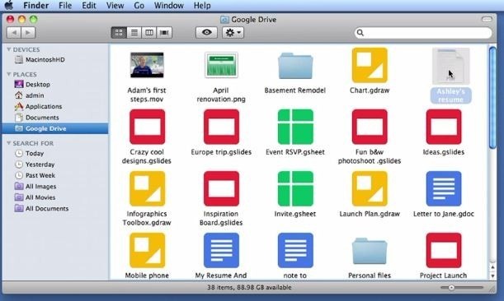Image resolution: width=504 pixels, height=301 pixels.
Task: Click the search field
Action: click(423, 32)
